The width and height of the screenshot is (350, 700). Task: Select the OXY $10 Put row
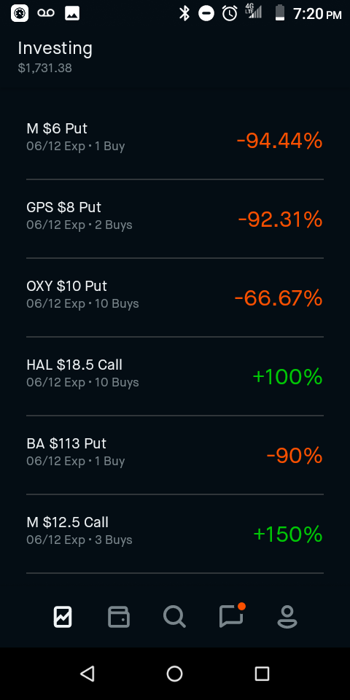174,297
